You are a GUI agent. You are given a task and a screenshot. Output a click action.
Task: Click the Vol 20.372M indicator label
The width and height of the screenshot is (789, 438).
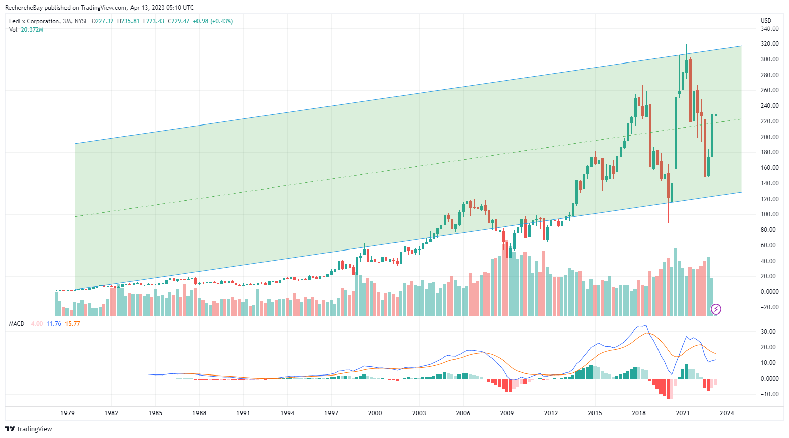pos(26,30)
